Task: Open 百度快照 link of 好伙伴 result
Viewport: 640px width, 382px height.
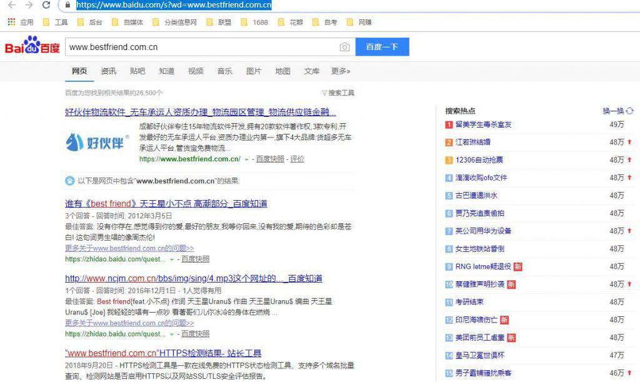Action: click(x=270, y=159)
